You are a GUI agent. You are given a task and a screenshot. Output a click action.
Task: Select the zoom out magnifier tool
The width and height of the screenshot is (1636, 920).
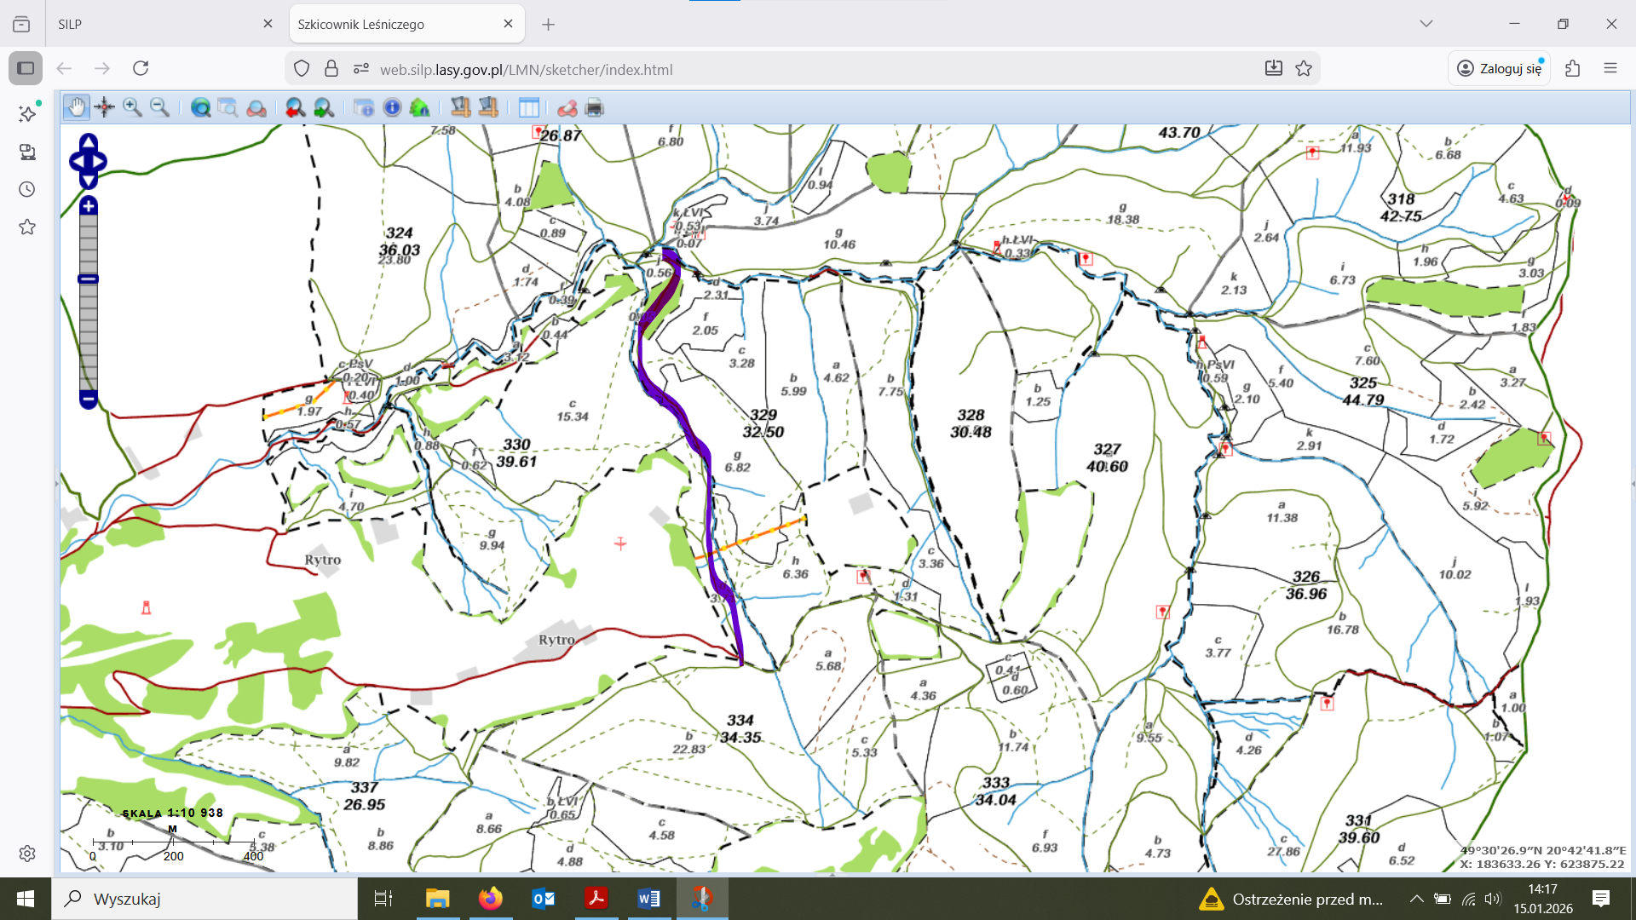(x=159, y=107)
